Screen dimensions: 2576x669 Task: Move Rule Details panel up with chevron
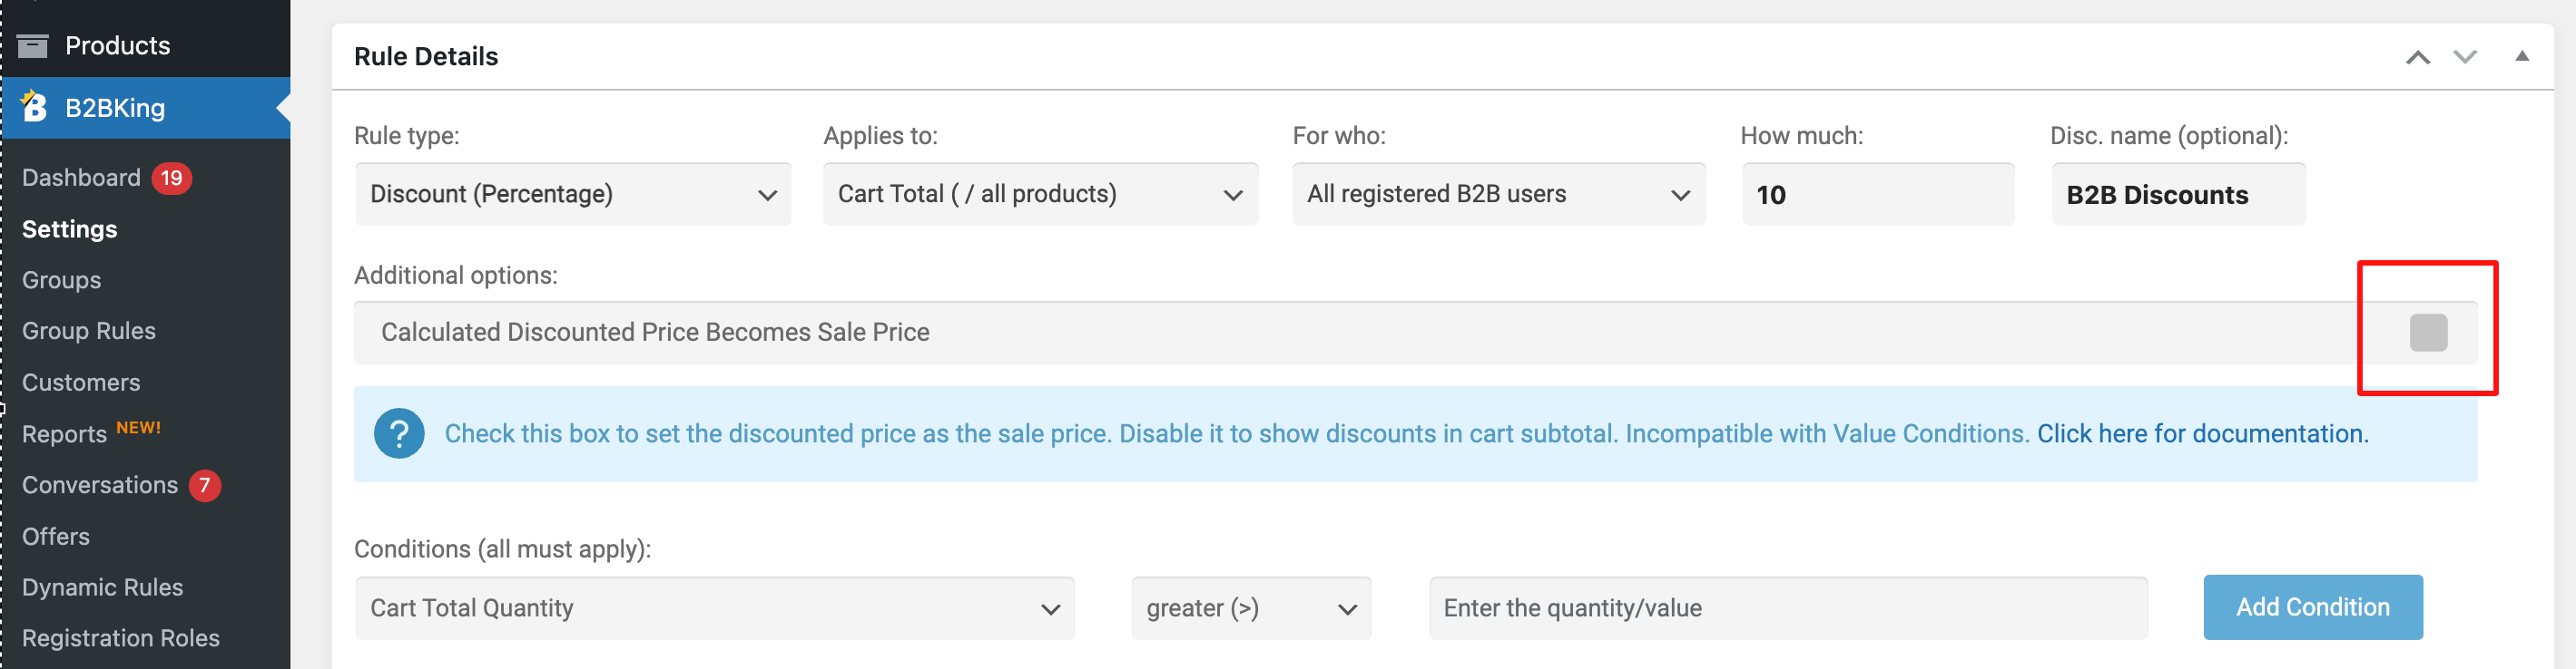click(2417, 57)
